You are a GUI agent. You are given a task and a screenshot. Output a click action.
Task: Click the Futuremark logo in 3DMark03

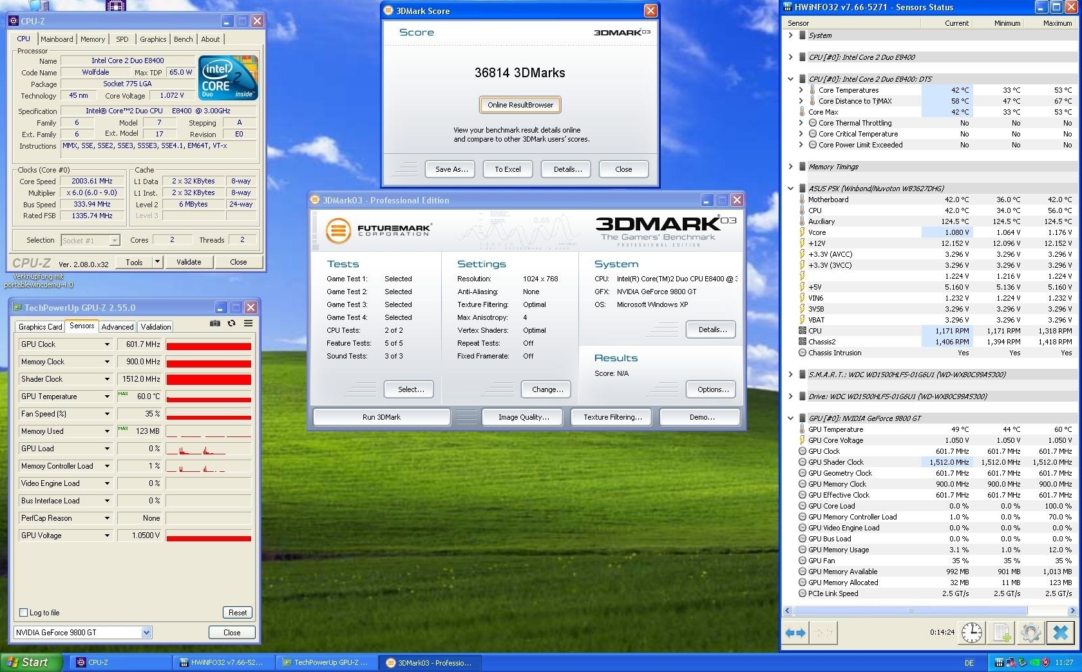tap(378, 230)
